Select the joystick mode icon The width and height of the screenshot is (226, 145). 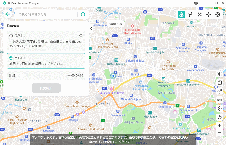click(218, 15)
